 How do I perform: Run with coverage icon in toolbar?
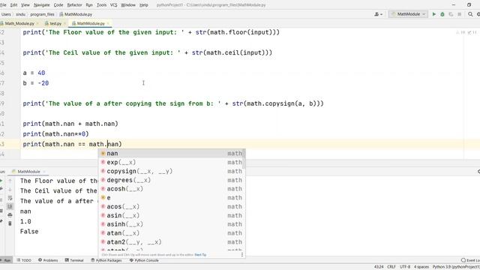[x=451, y=14]
